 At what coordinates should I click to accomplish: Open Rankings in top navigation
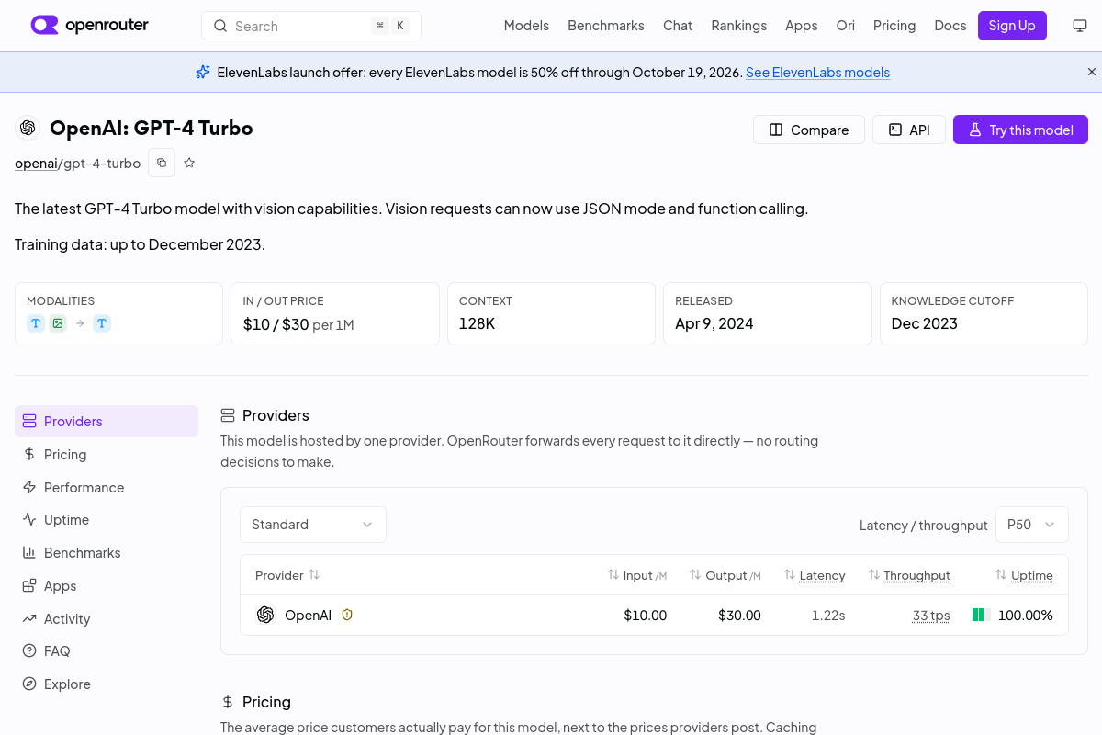pyautogui.click(x=738, y=26)
